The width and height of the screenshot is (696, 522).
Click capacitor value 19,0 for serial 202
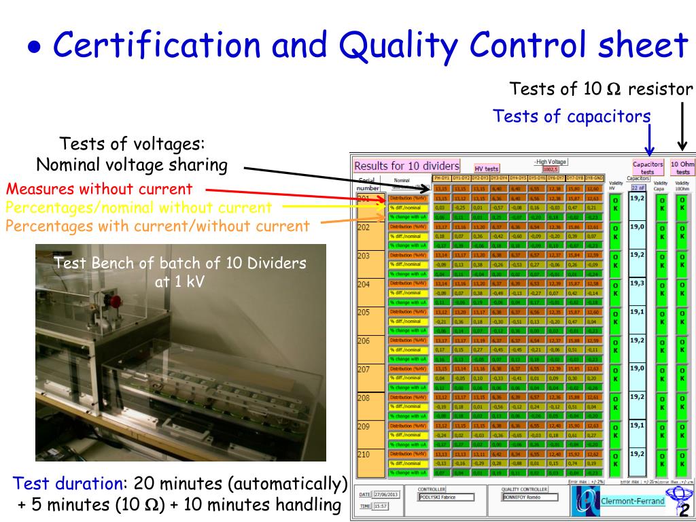click(637, 236)
